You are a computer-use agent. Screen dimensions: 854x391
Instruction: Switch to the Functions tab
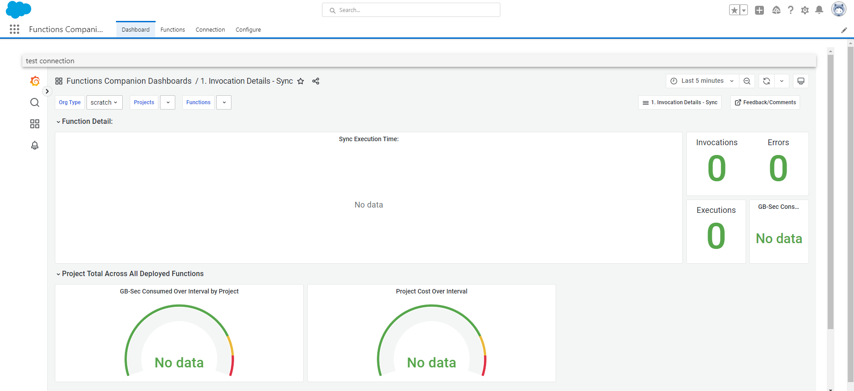click(173, 29)
